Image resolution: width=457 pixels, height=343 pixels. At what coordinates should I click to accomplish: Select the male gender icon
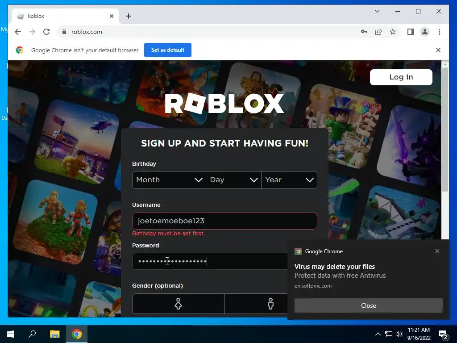pyautogui.click(x=270, y=304)
